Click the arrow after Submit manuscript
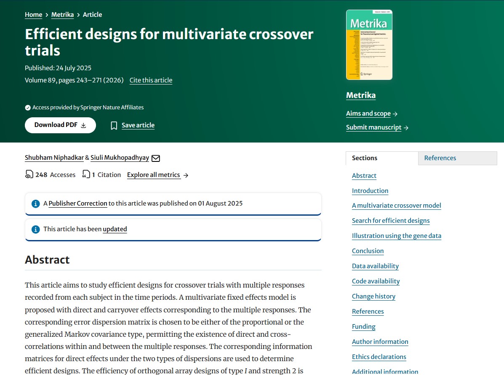Screen dimensions: 504x375 click(x=406, y=128)
